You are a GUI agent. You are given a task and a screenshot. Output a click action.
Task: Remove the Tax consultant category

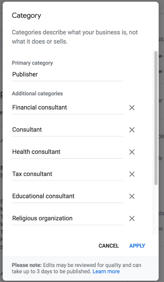click(132, 174)
